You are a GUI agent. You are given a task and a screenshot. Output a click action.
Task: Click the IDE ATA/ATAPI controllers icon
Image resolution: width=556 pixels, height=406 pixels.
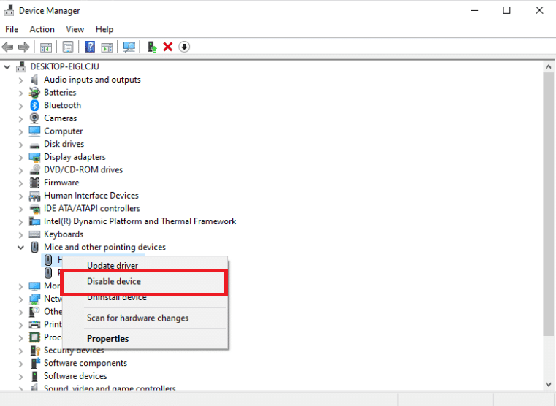pos(34,209)
